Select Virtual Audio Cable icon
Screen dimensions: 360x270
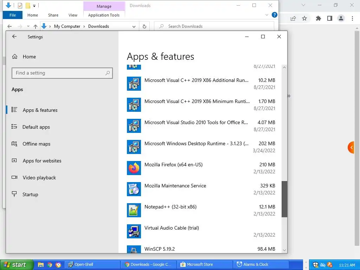point(134,231)
